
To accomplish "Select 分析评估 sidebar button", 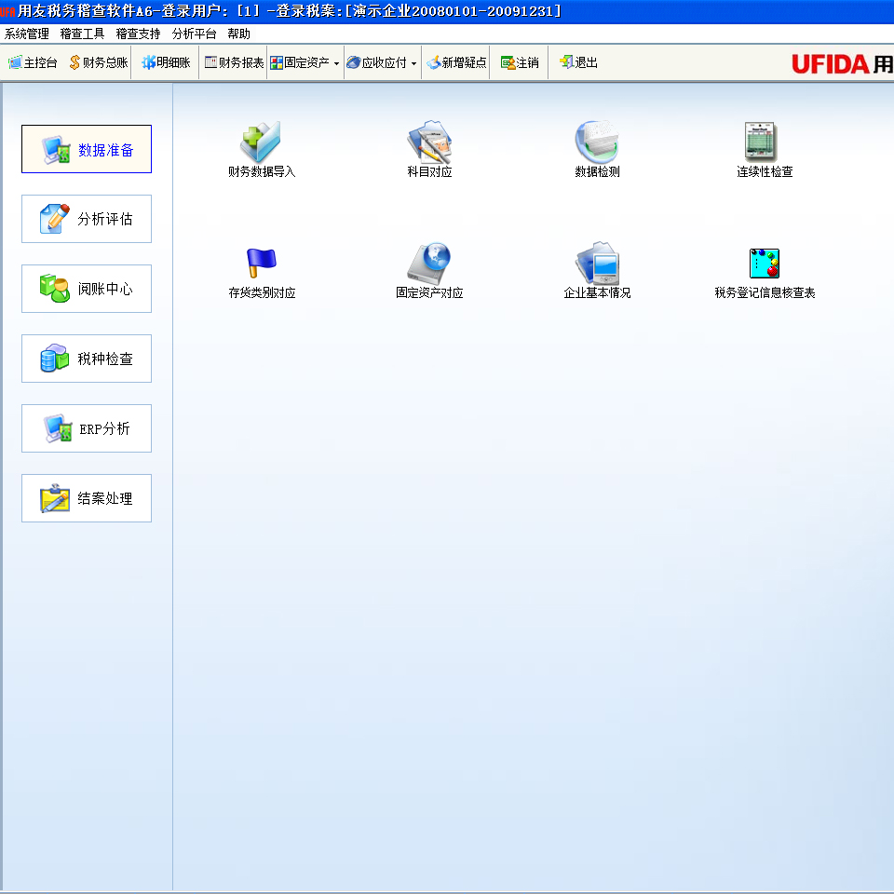I will click(x=87, y=219).
